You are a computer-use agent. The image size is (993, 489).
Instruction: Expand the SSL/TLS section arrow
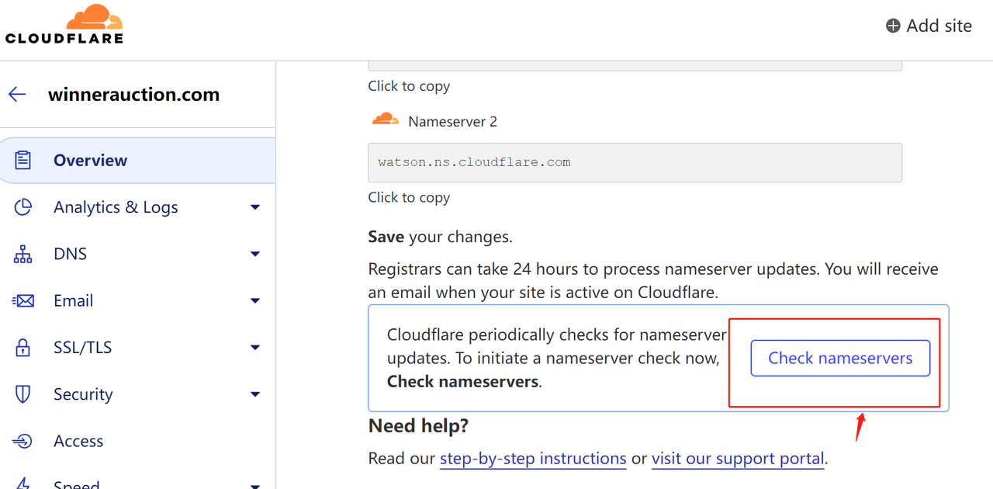click(255, 348)
